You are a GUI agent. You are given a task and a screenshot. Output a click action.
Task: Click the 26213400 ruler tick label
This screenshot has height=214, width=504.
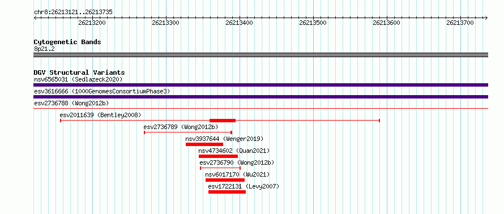239,23
